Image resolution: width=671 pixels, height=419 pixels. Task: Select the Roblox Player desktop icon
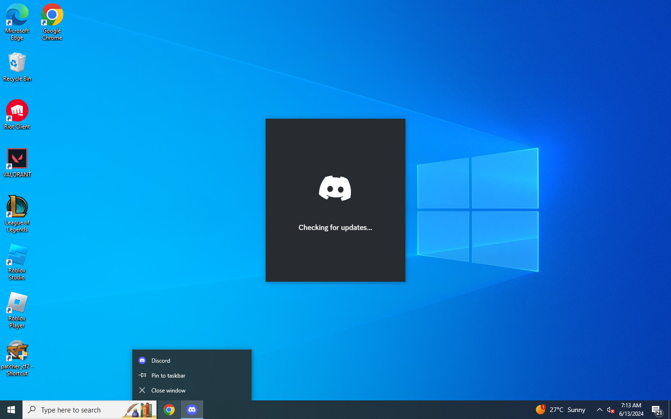(17, 310)
